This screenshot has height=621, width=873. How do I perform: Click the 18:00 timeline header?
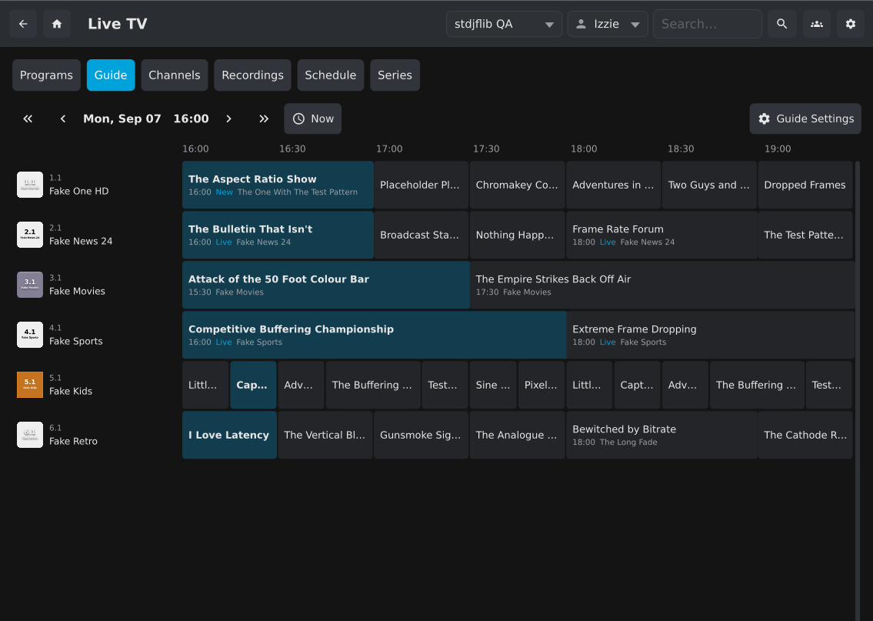click(584, 149)
